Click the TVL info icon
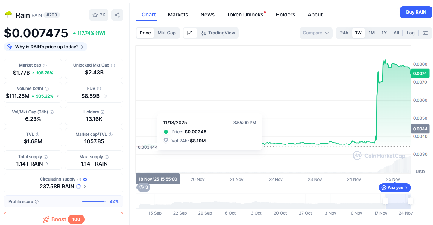The image size is (433, 225). coord(38,135)
